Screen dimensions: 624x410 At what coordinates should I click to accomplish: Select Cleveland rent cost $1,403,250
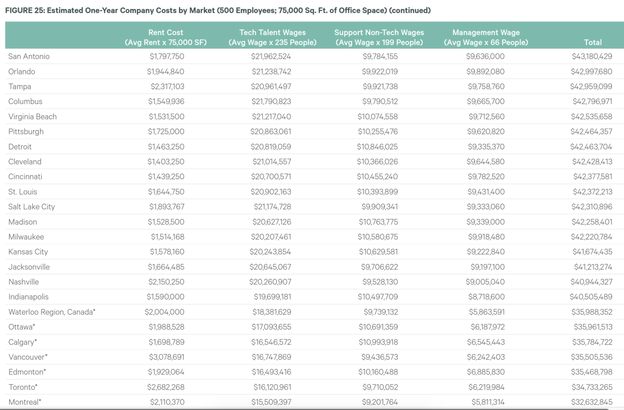click(x=166, y=162)
